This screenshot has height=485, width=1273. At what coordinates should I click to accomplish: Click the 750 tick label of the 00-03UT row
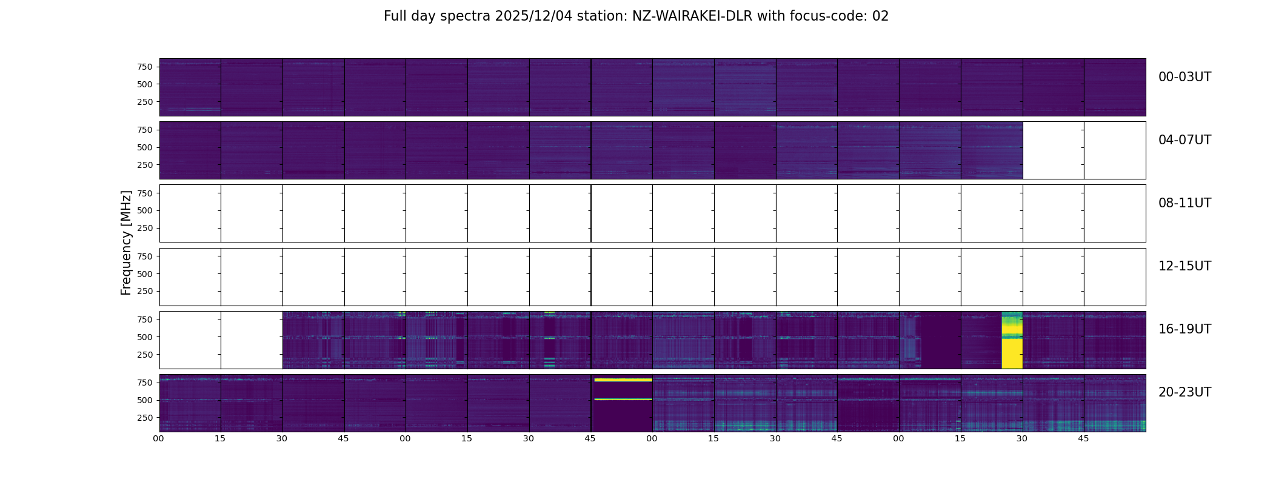pos(145,67)
